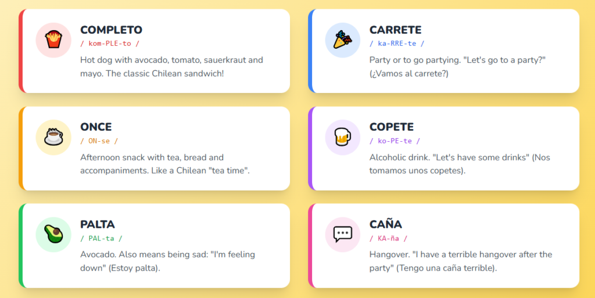Click the Completo hot dog description text
The width and height of the screenshot is (595, 298).
[x=171, y=67]
